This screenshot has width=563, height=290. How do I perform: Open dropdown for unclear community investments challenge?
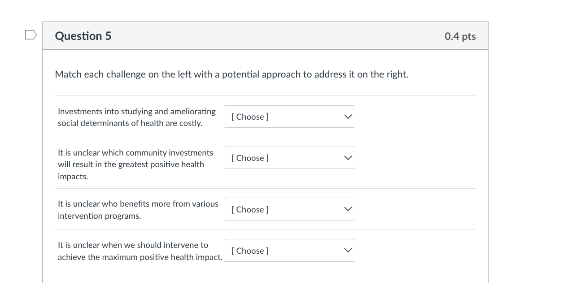pos(289,158)
